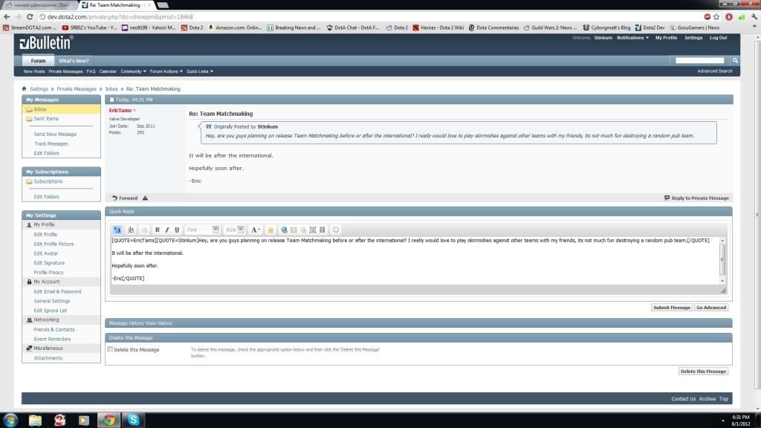Check the Delete this Message checkbox
Viewport: 761px width, 428px height.
point(111,349)
